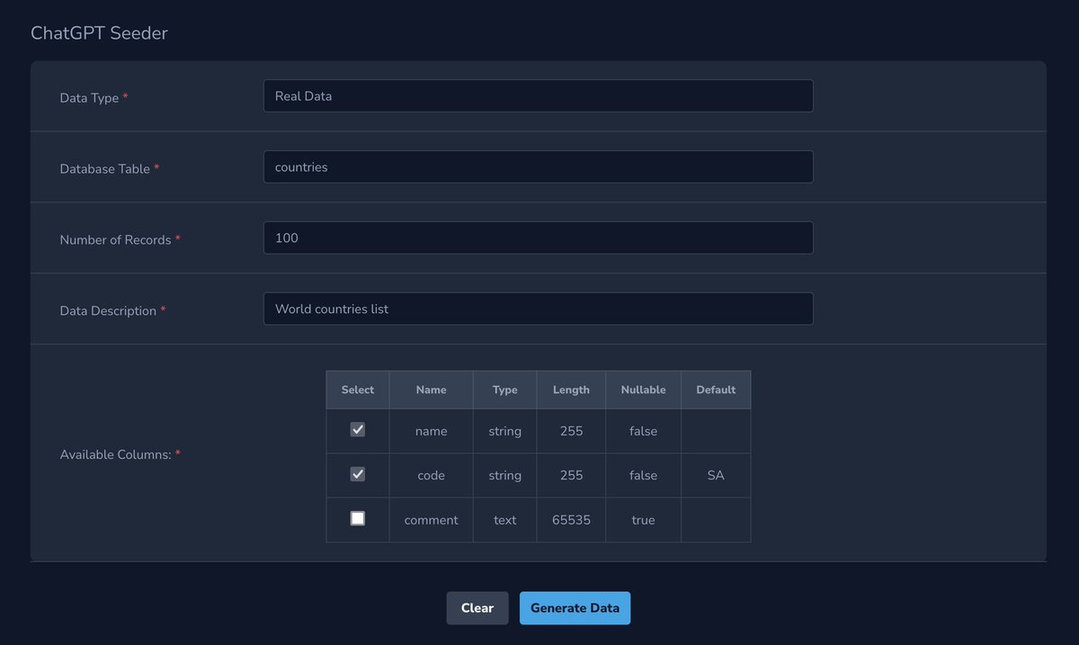This screenshot has width=1079, height=645.
Task: Click the 'Select' column header
Action: 358,390
